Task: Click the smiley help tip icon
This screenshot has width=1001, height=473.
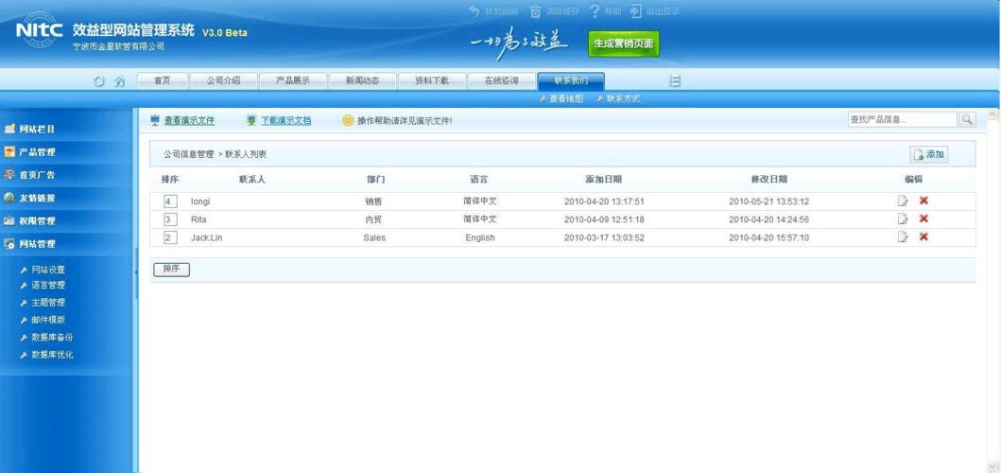Action: (x=348, y=120)
